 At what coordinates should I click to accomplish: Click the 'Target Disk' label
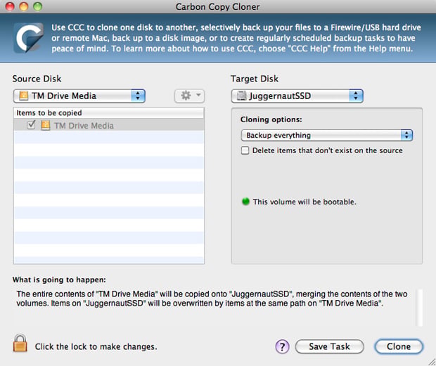[x=255, y=79]
